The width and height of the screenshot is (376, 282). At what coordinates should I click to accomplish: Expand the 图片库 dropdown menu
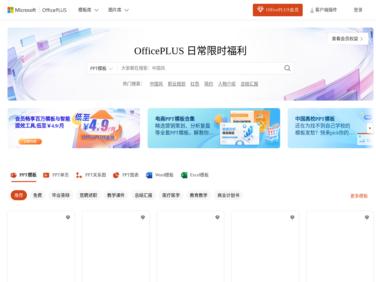118,10
